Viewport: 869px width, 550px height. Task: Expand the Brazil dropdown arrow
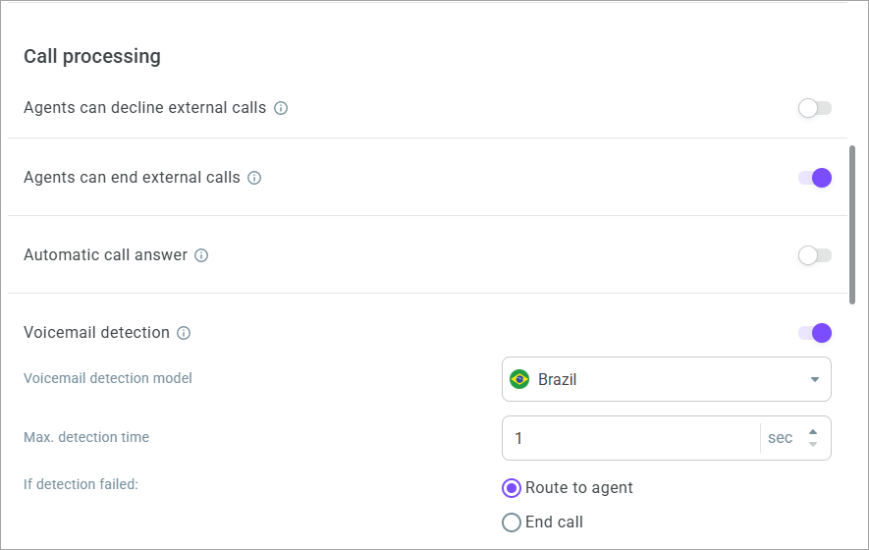(815, 380)
